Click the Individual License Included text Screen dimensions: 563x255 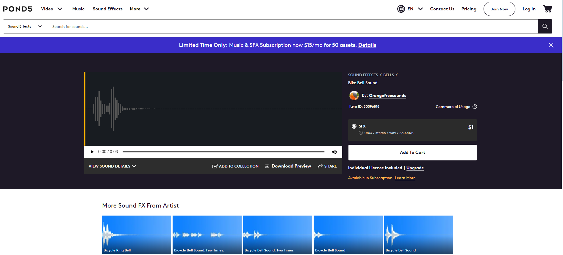[x=375, y=168]
